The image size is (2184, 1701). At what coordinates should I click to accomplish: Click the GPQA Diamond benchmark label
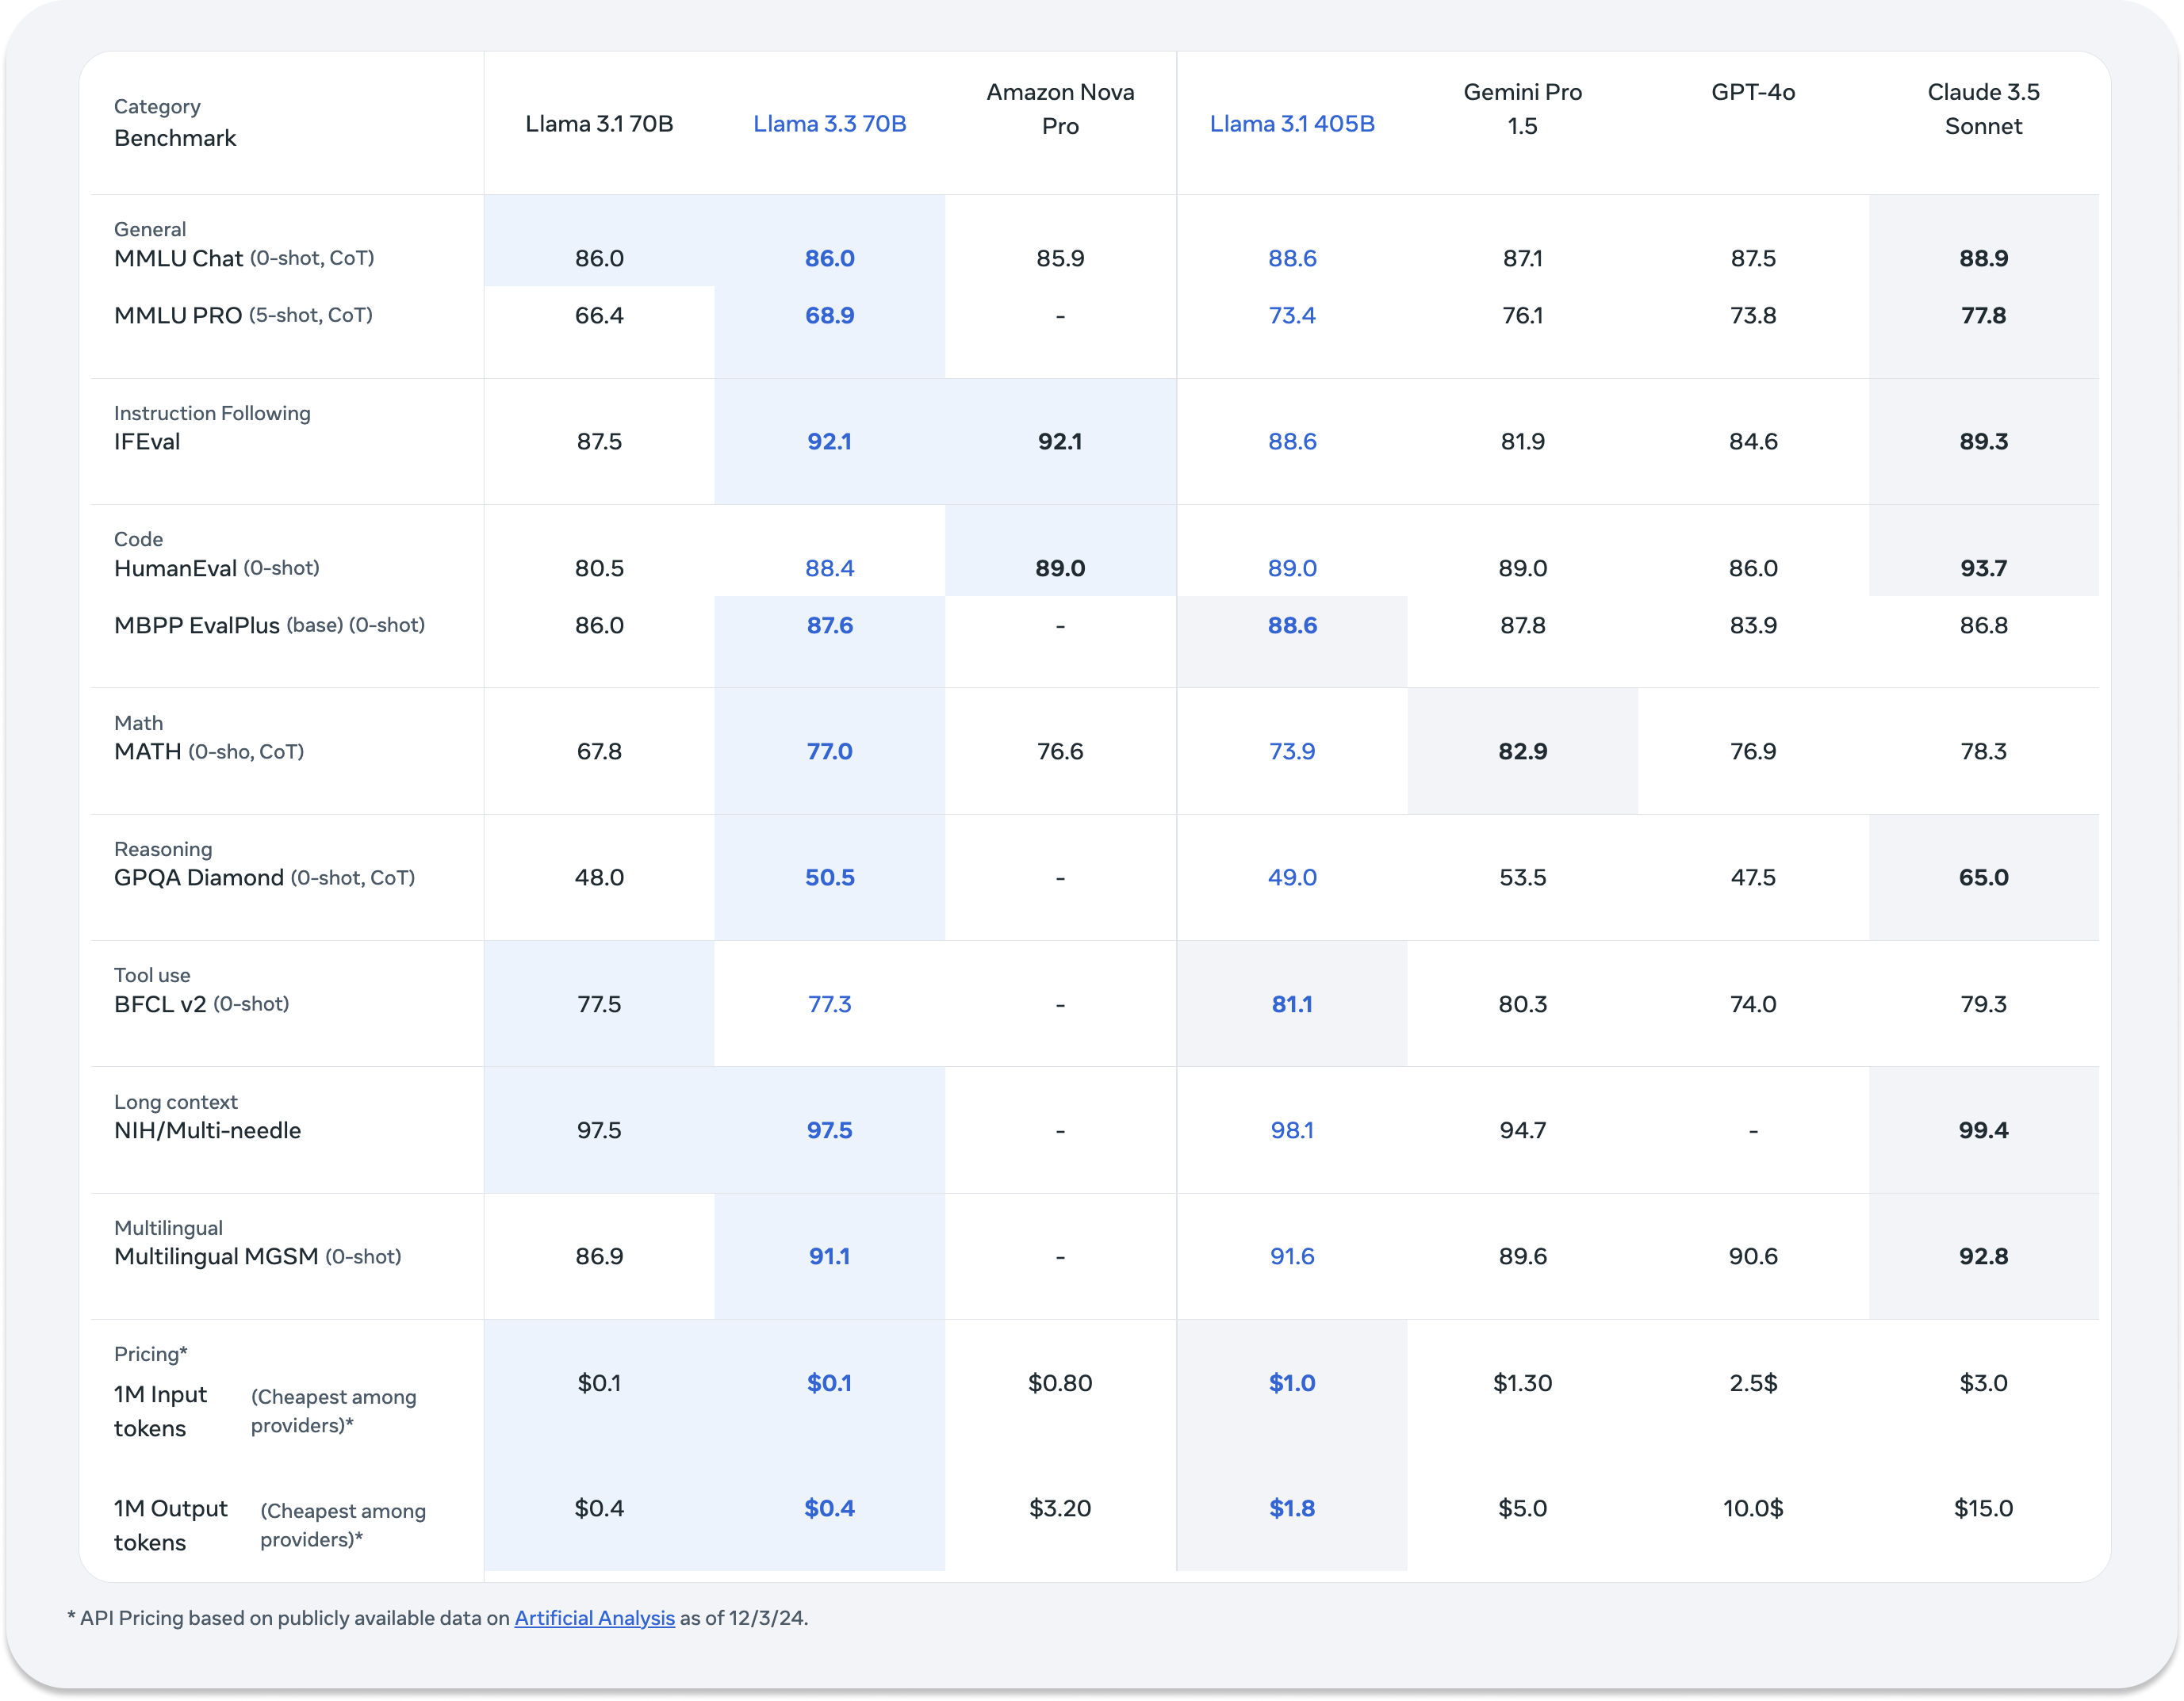tap(198, 877)
